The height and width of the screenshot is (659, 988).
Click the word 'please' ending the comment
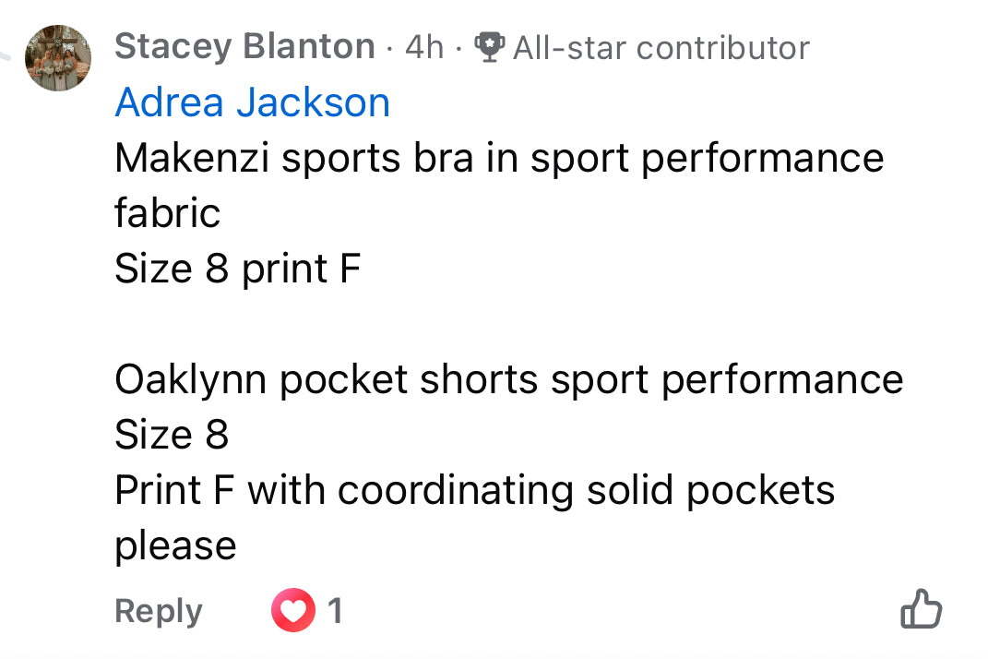point(175,545)
